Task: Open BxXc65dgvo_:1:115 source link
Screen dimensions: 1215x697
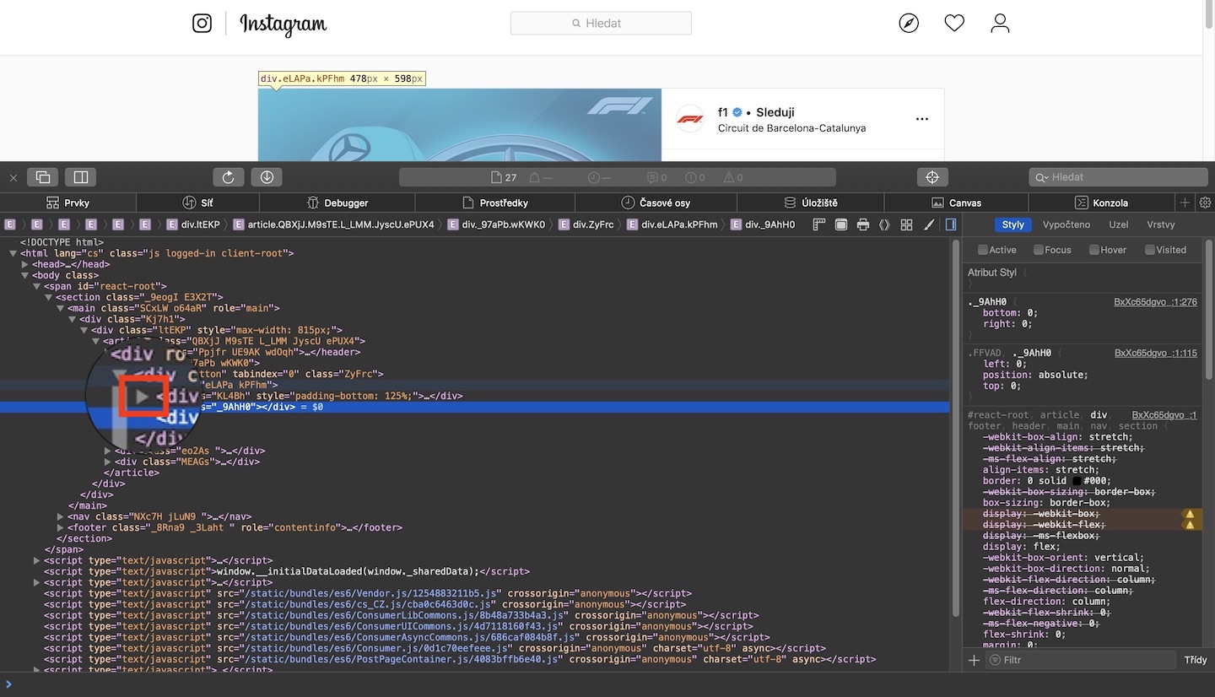Action: coord(1156,353)
